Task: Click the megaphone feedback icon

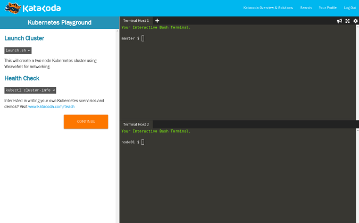Action: [339, 21]
